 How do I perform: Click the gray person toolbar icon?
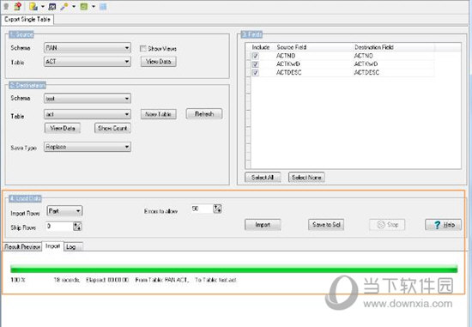click(6, 6)
